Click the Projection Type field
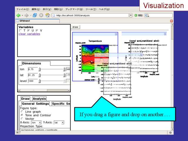Viewport: 188px width, 141px height. (x=45, y=130)
